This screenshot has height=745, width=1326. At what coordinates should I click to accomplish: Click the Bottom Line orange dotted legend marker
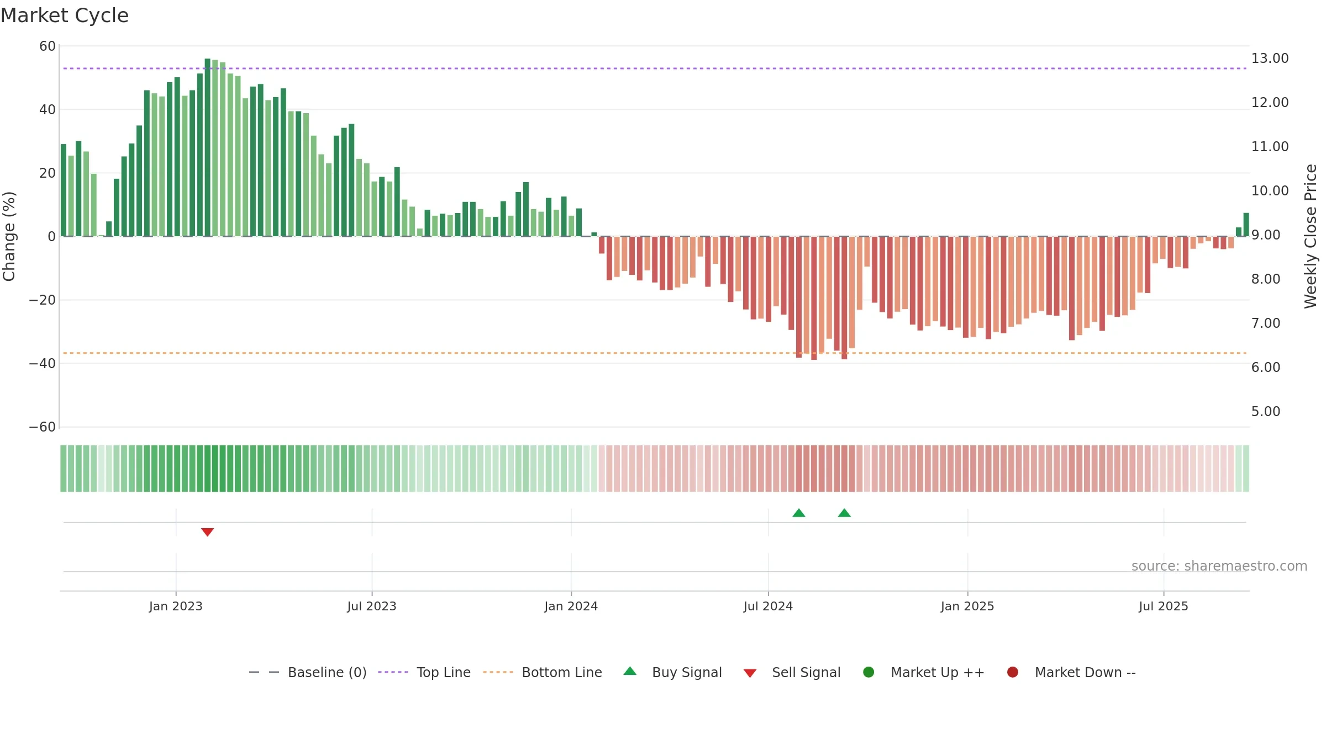pos(498,672)
